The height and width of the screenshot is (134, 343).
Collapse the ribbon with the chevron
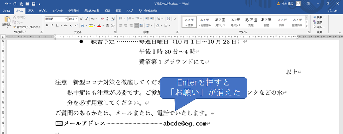click(340, 32)
